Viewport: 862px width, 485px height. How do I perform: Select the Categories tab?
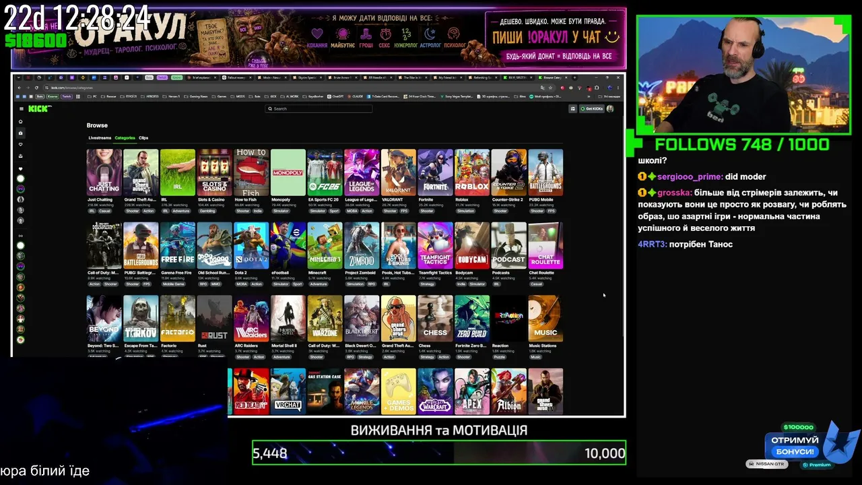[125, 138]
